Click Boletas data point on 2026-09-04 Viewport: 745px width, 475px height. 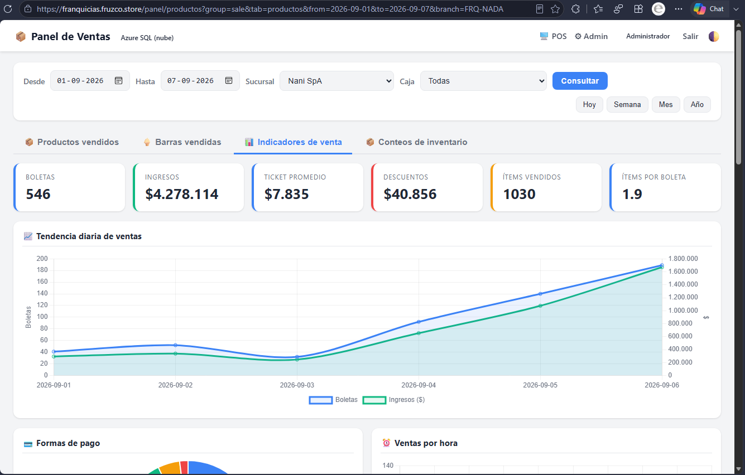(419, 322)
